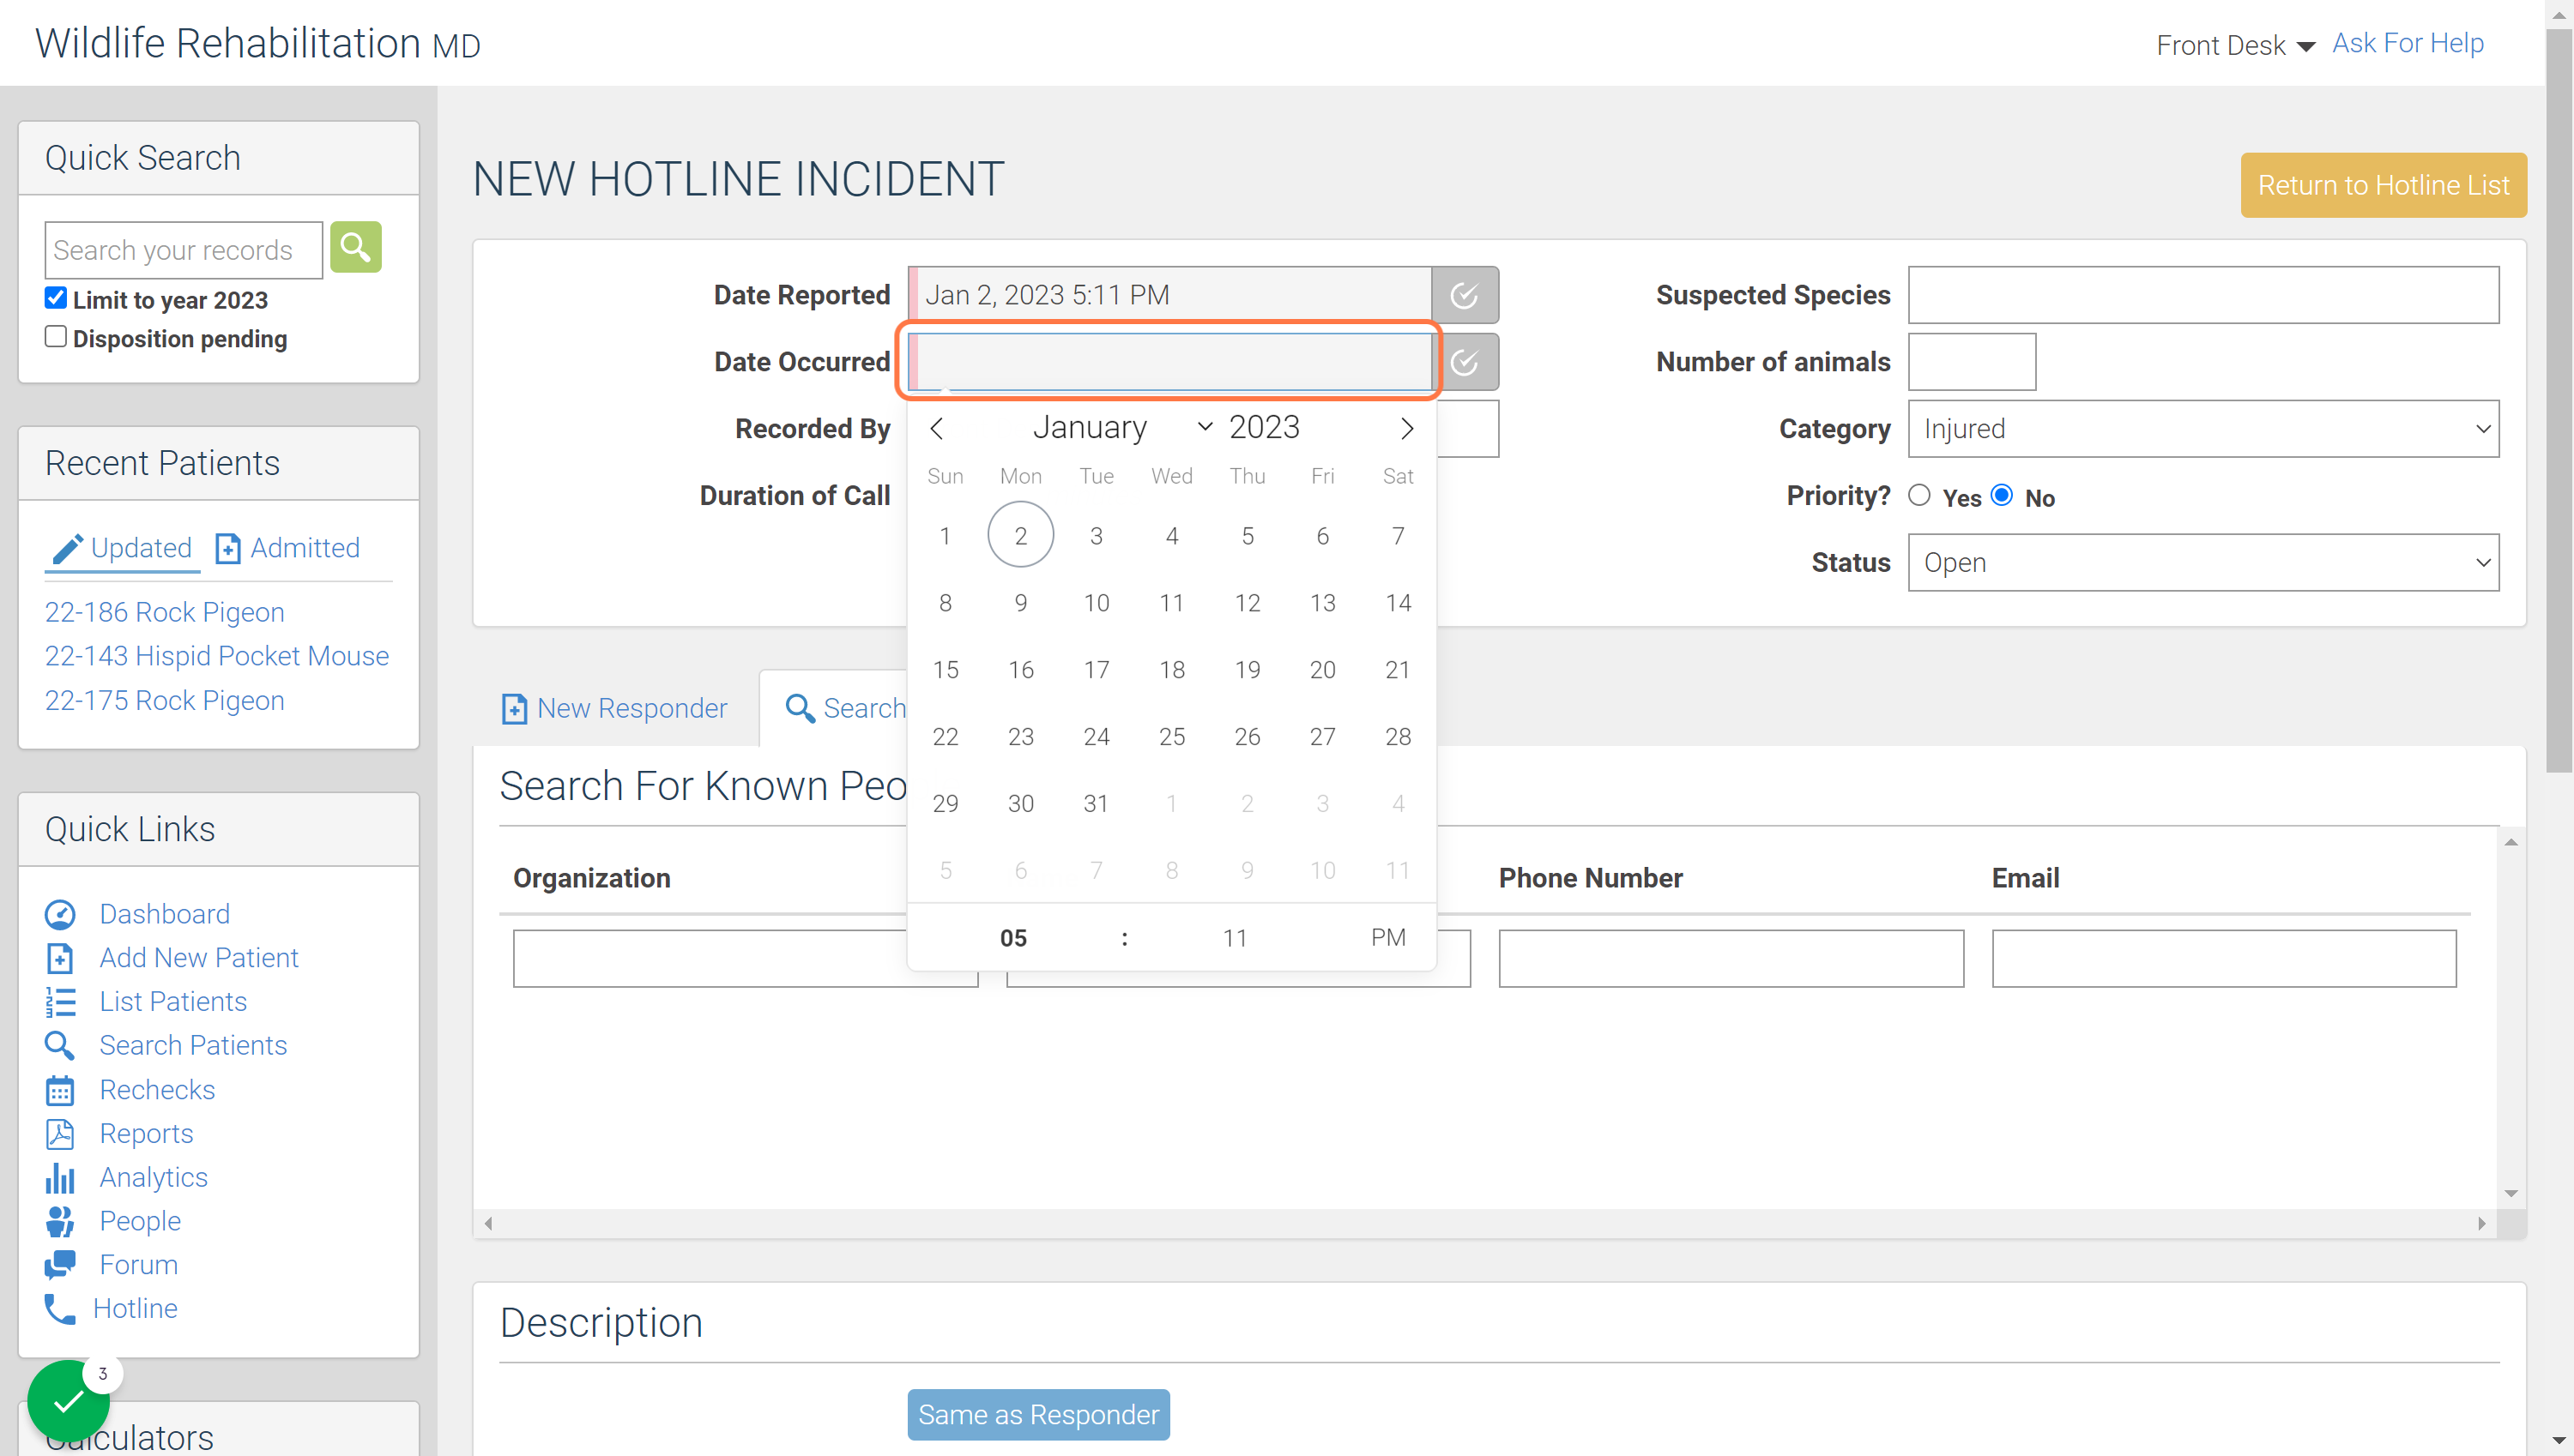Viewport: 2574px width, 1456px height.
Task: Switch to the Search responder tab
Action: [x=845, y=708]
